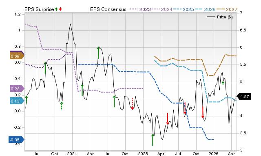Screen dimensions: 261x156
Task: Click the green surprise arrow at the chart's far left start
Action: click(27, 100)
